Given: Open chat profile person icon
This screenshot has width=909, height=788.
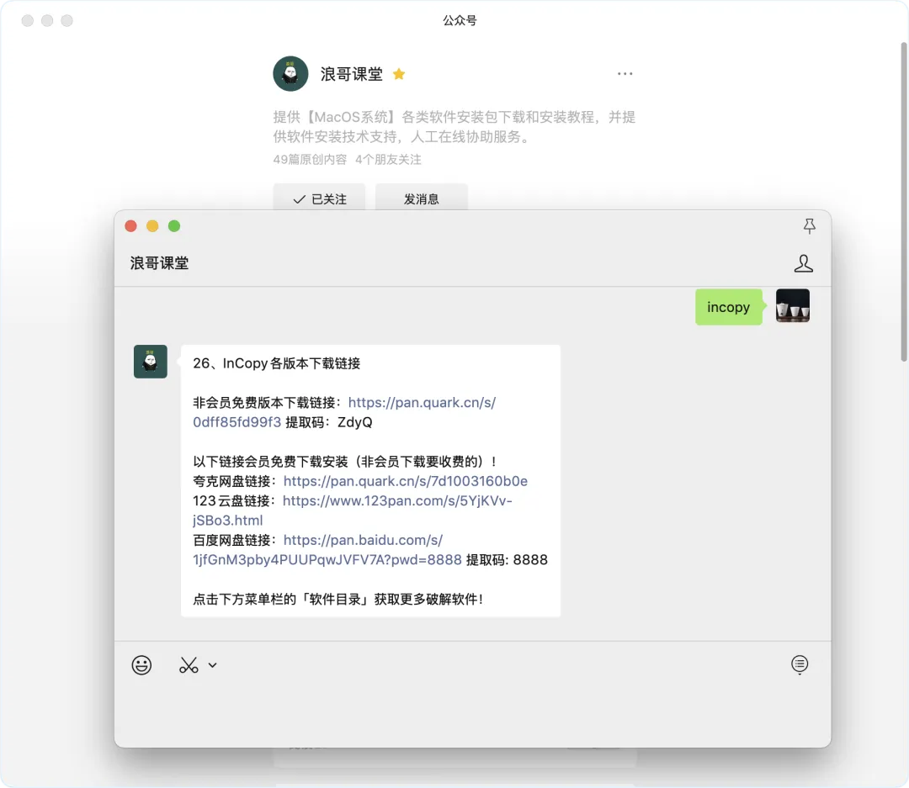Looking at the screenshot, I should (x=803, y=263).
